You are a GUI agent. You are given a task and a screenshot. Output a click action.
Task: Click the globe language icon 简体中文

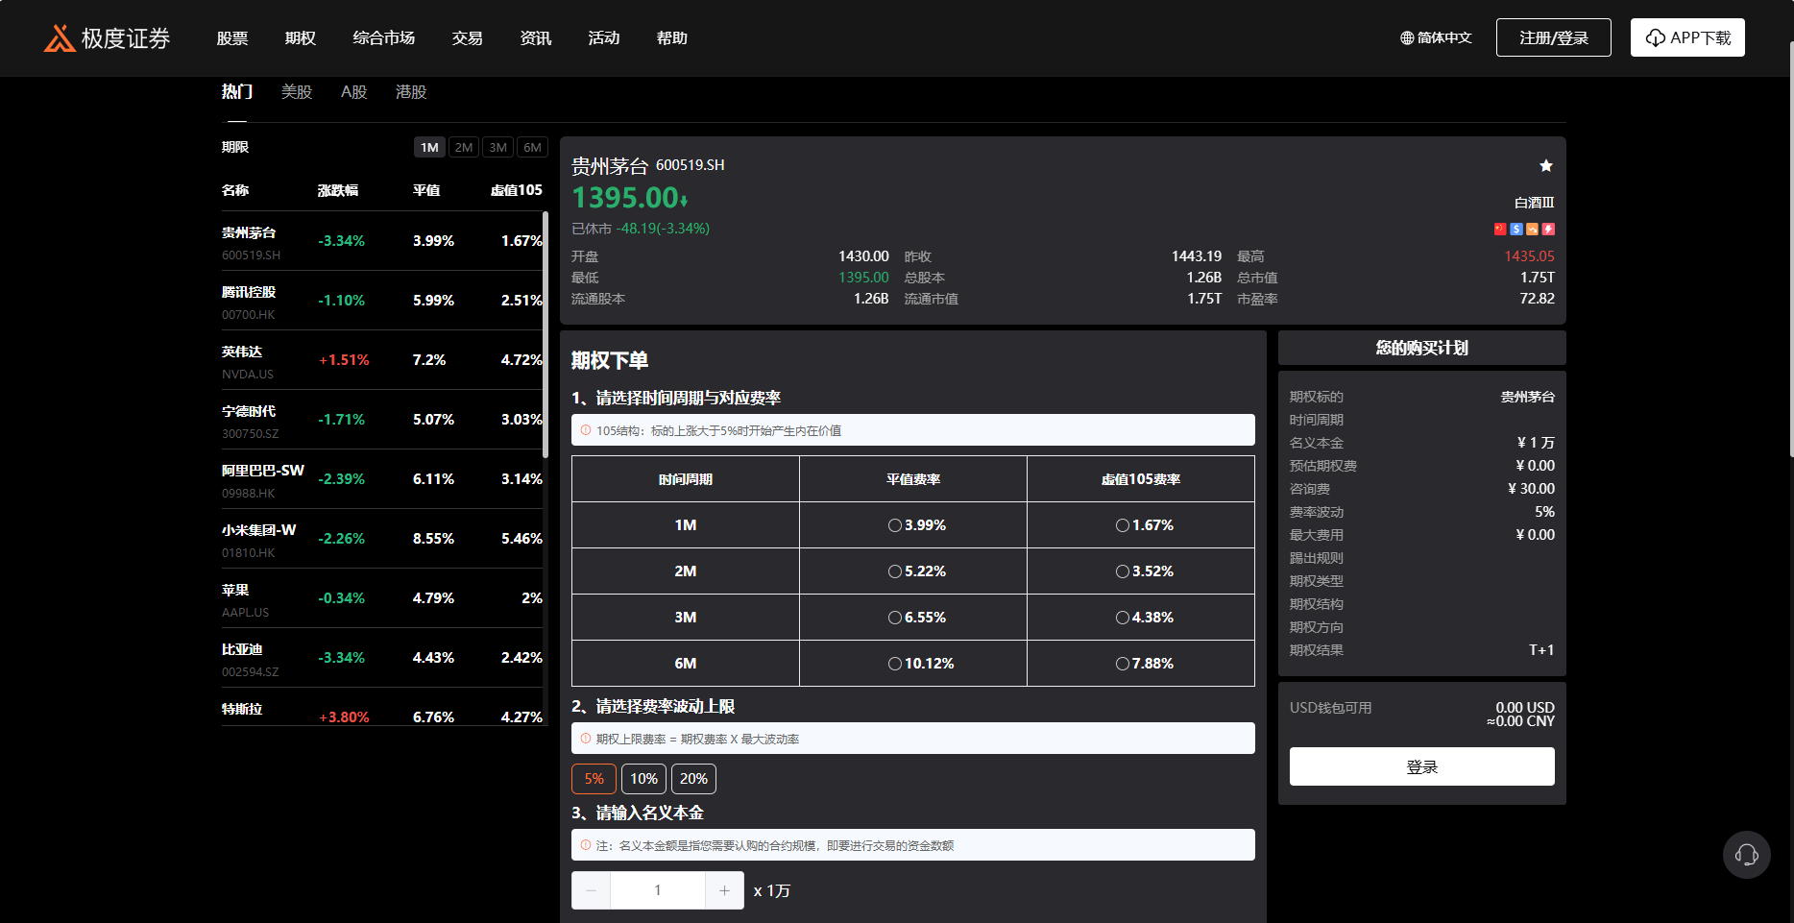click(x=1407, y=38)
